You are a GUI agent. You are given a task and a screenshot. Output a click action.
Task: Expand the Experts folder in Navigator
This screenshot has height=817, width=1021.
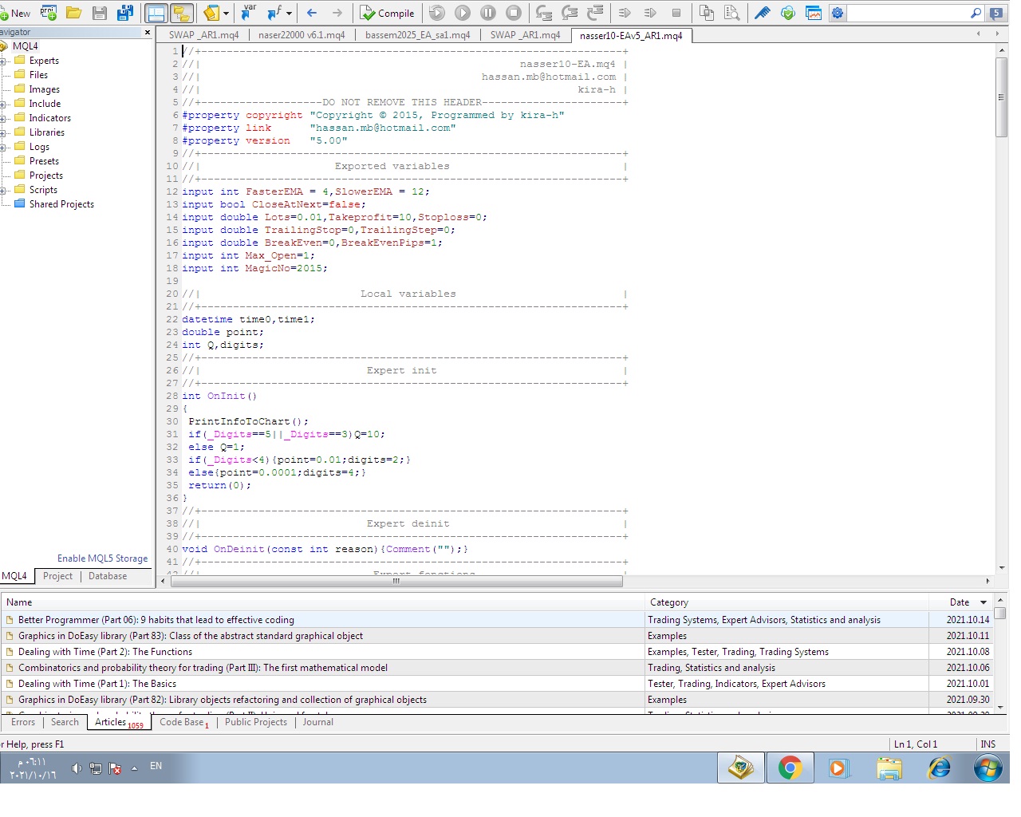(4, 61)
